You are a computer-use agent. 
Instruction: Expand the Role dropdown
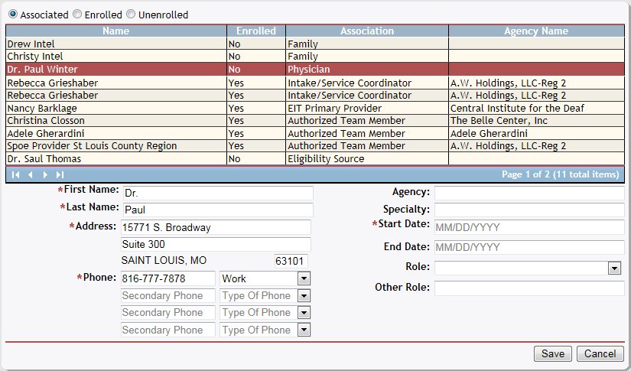click(x=614, y=268)
